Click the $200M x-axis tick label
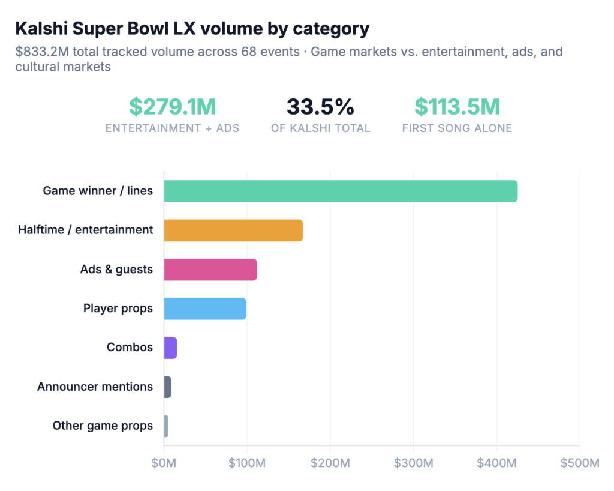 (330, 463)
